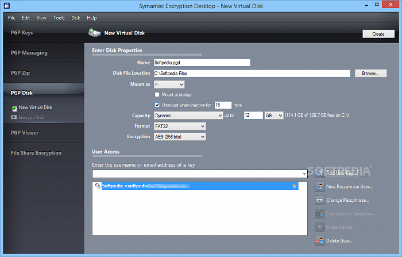
Task: Open the Mount as drive letter dropdown
Action: (x=169, y=85)
